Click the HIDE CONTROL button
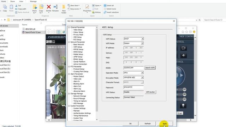Image resolution: width=226 pixels, height=127 pixels. tap(186, 37)
